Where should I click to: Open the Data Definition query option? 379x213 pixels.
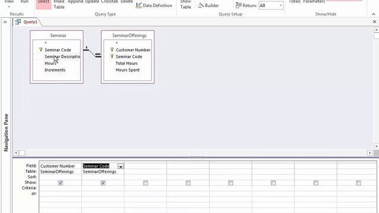pos(154,5)
